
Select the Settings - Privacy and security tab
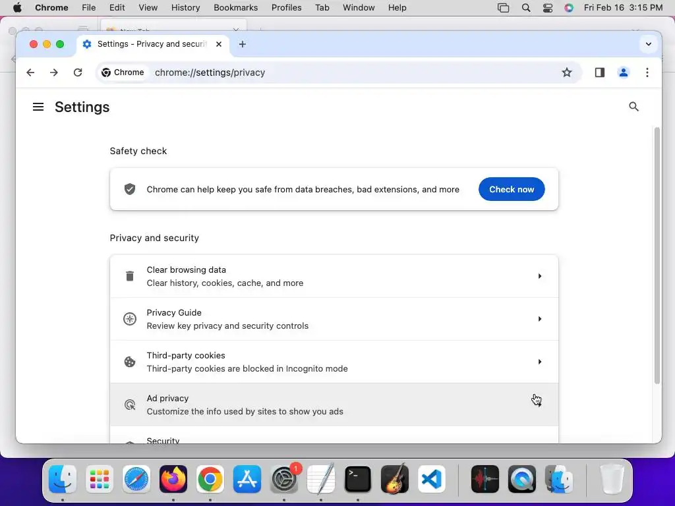click(152, 44)
